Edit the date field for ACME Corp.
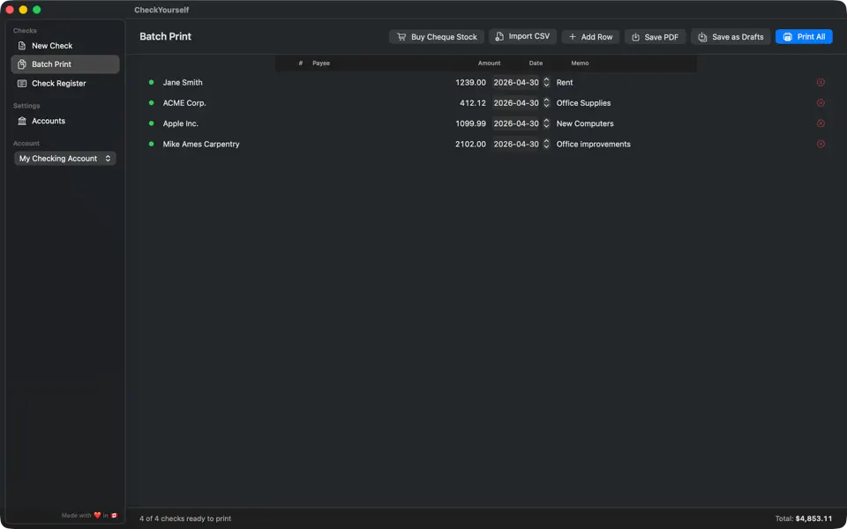847x529 pixels. (516, 103)
